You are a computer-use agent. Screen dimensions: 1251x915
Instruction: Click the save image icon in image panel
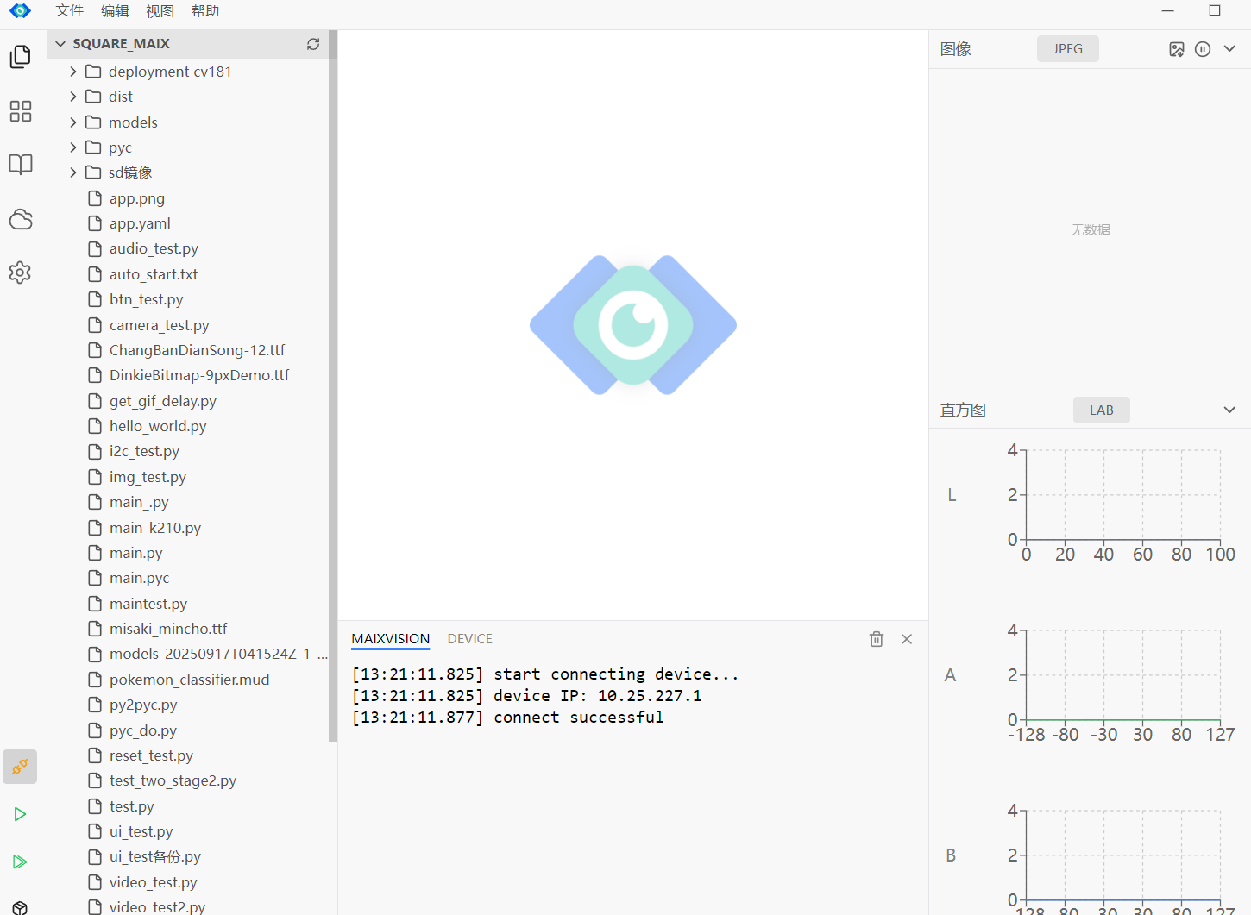pos(1177,49)
